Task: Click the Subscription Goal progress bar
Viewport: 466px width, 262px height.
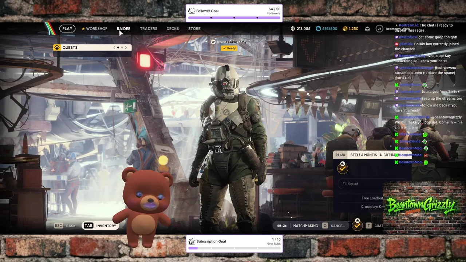Action: point(234,248)
